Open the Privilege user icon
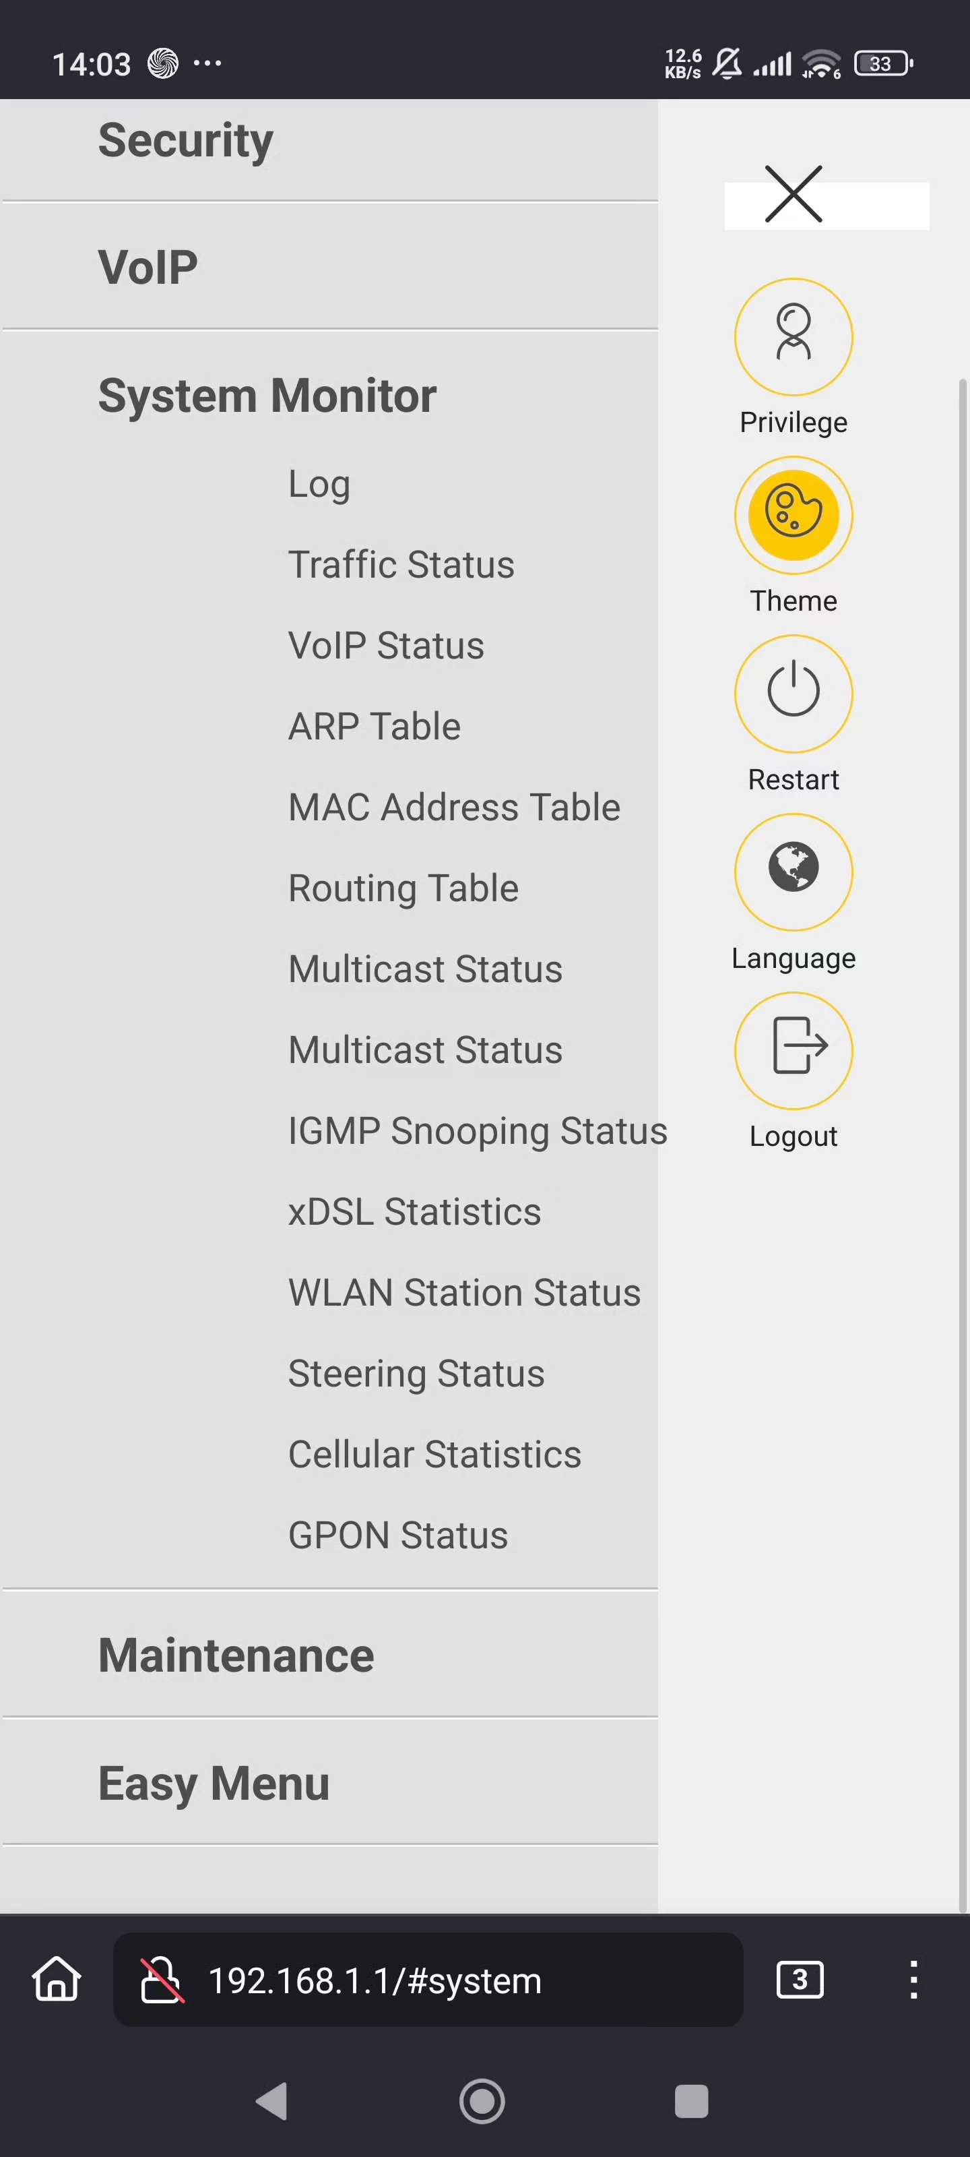Image resolution: width=970 pixels, height=2157 pixels. coord(794,336)
